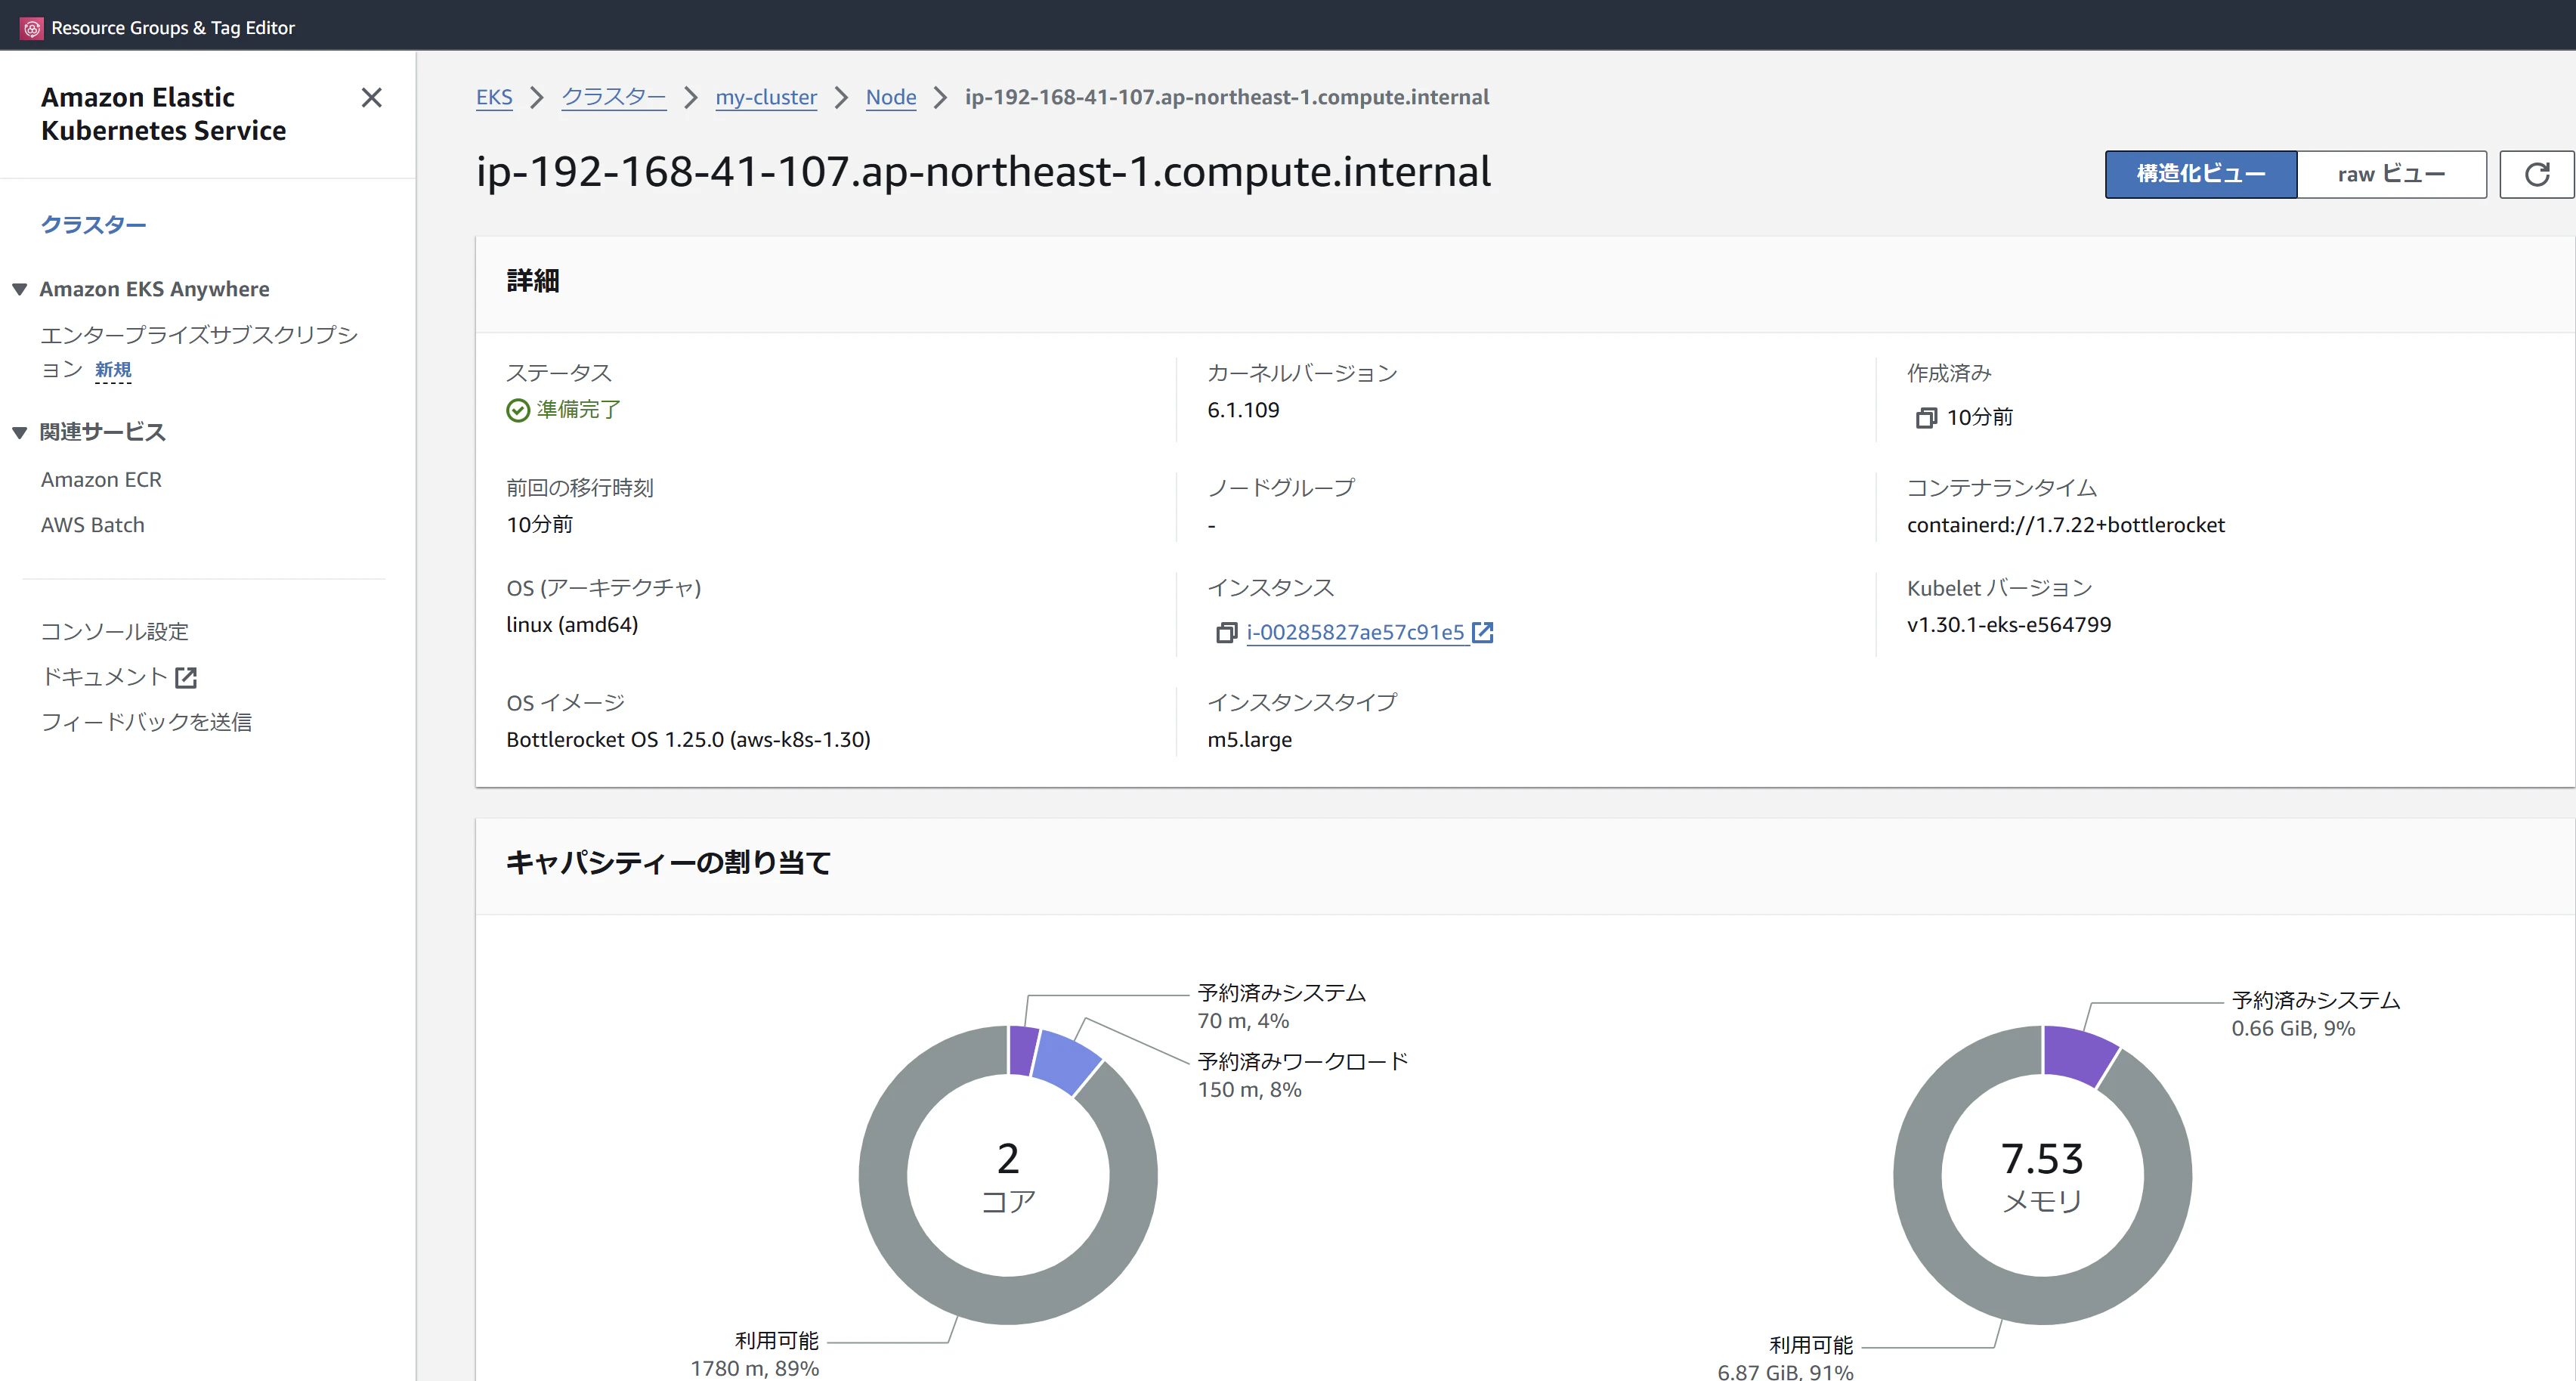Viewport: 2576px width, 1381px height.
Task: Collapse the Amazon EKS Anywhere section
Action: tap(20, 290)
